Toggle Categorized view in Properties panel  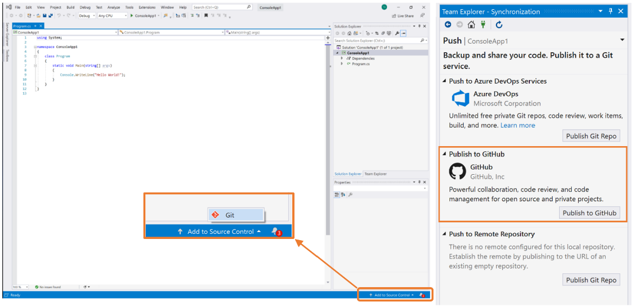point(336,195)
